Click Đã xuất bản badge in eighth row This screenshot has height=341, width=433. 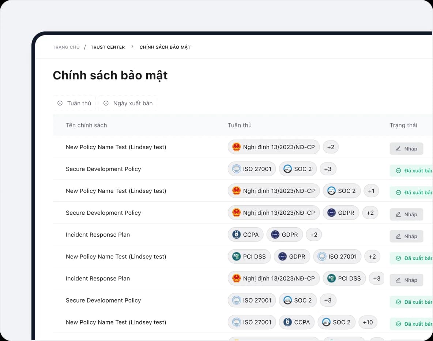411,302
